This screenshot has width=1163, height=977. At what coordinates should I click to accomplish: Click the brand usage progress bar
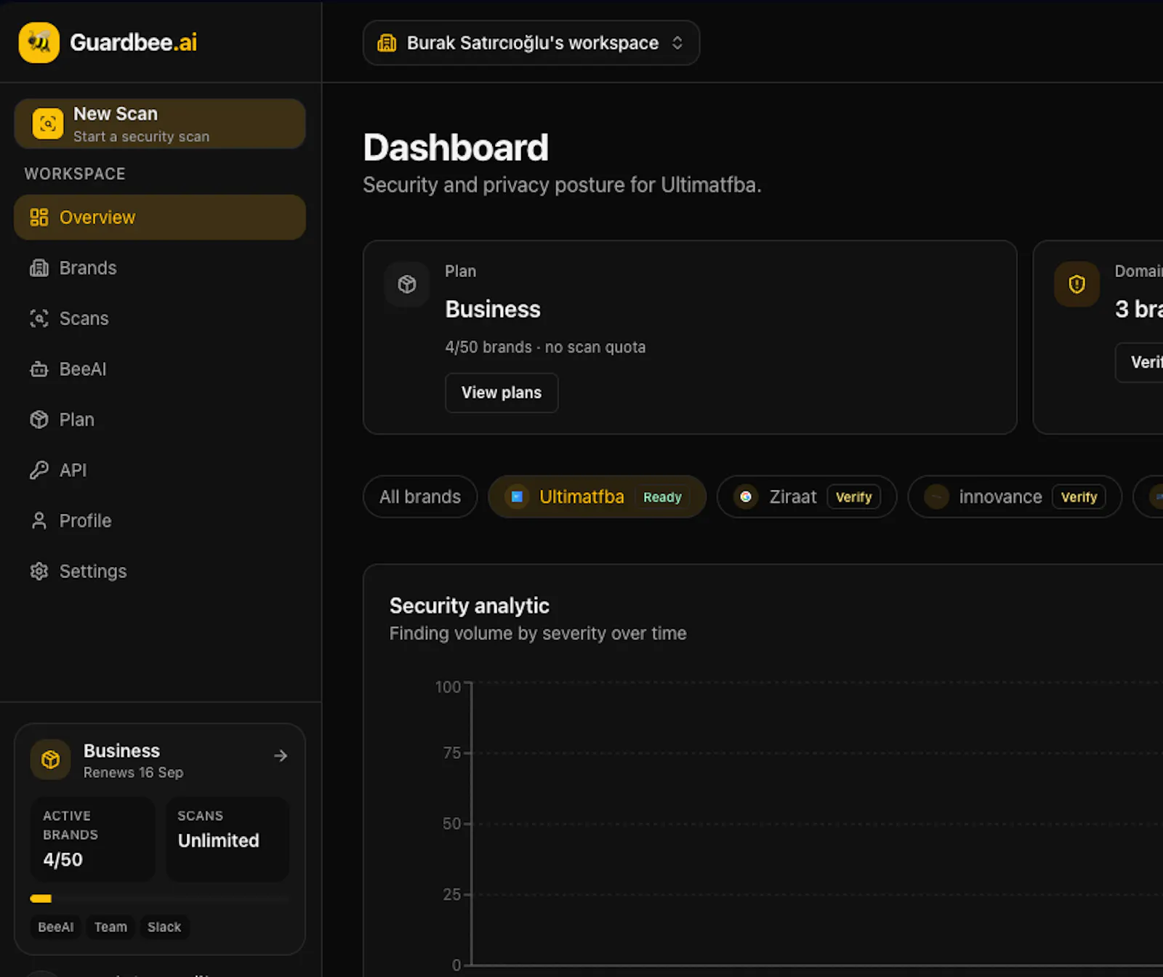[x=160, y=899]
